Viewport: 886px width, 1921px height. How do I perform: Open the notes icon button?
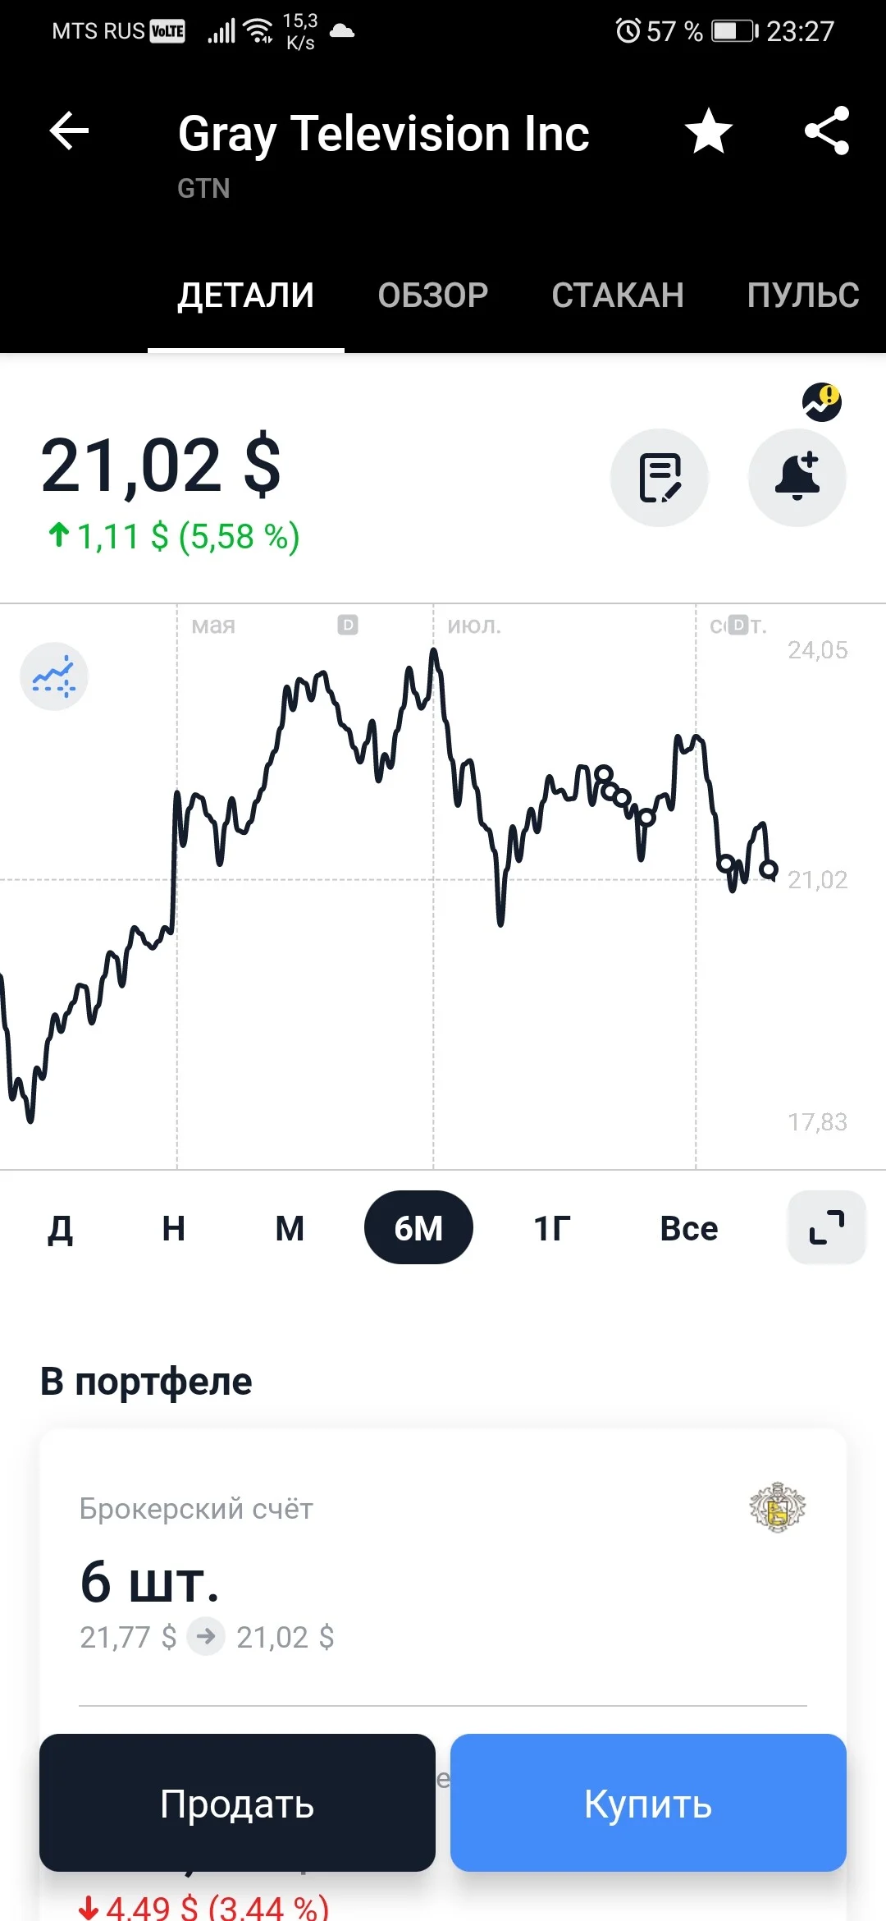click(660, 478)
